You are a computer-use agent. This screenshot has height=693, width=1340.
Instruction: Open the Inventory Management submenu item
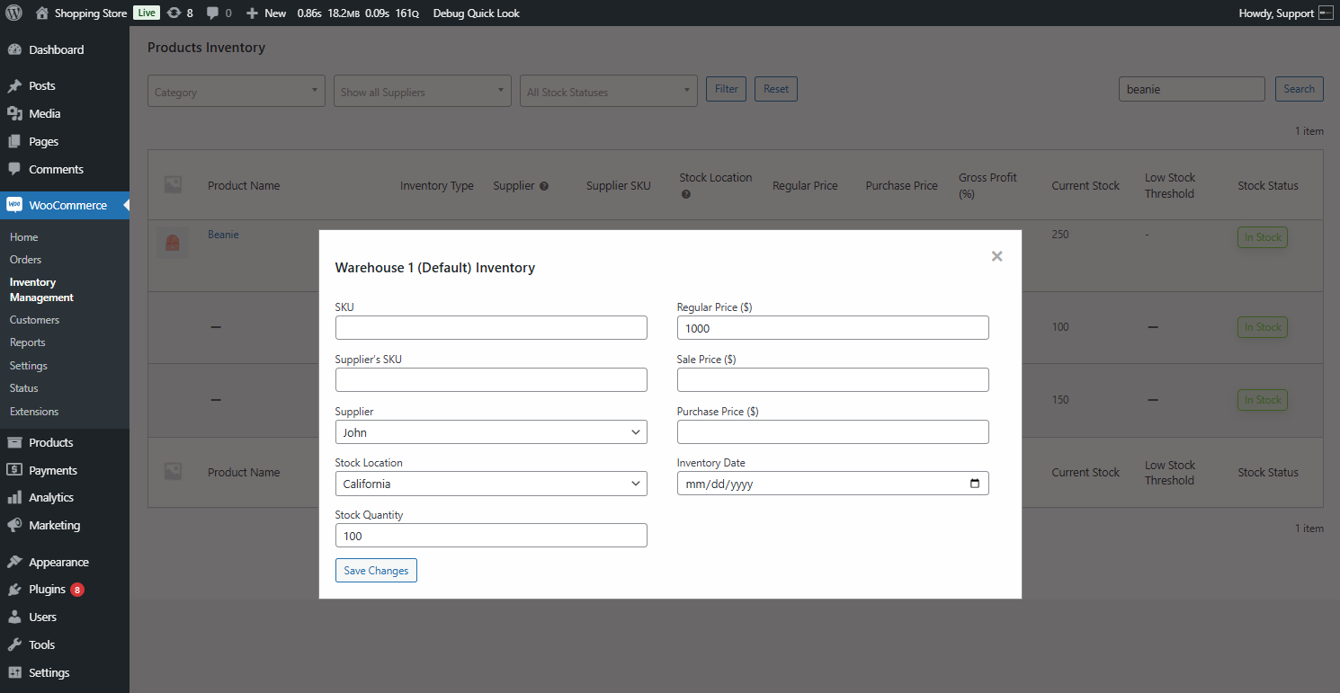42,289
